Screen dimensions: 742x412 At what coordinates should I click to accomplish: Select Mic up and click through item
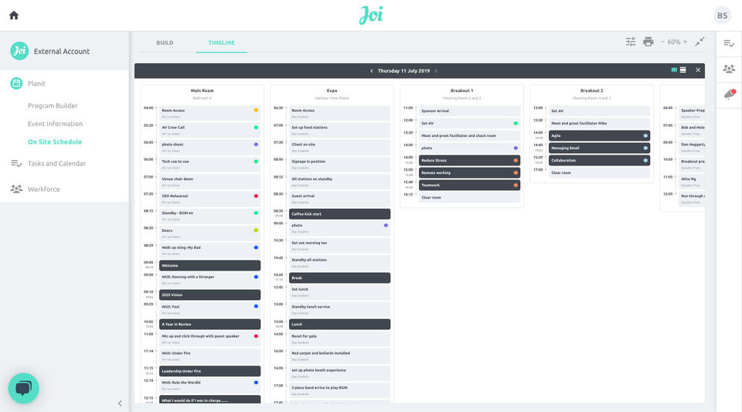point(209,339)
